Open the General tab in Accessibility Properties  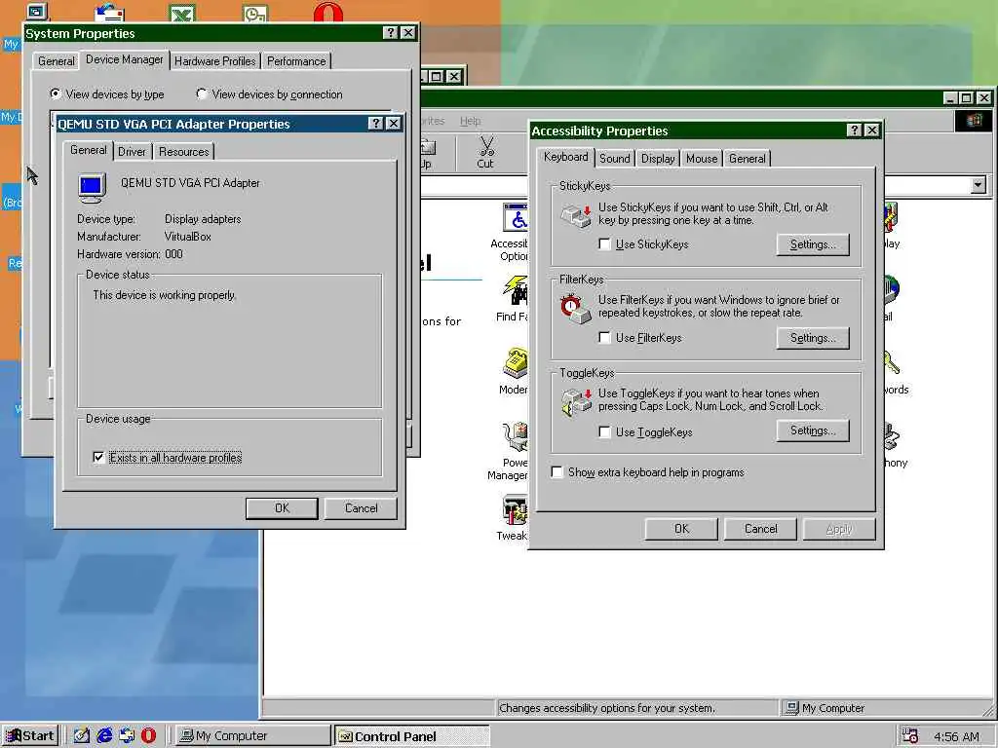click(748, 159)
